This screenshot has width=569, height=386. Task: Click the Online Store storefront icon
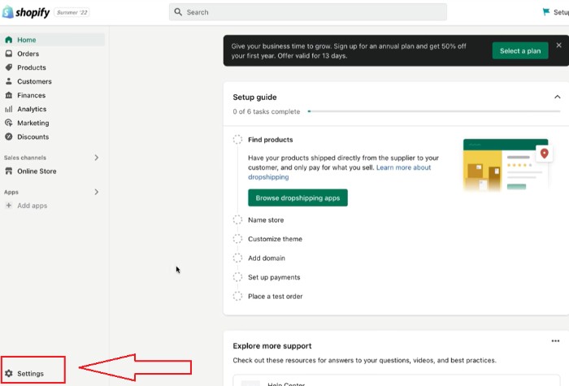[9, 171]
